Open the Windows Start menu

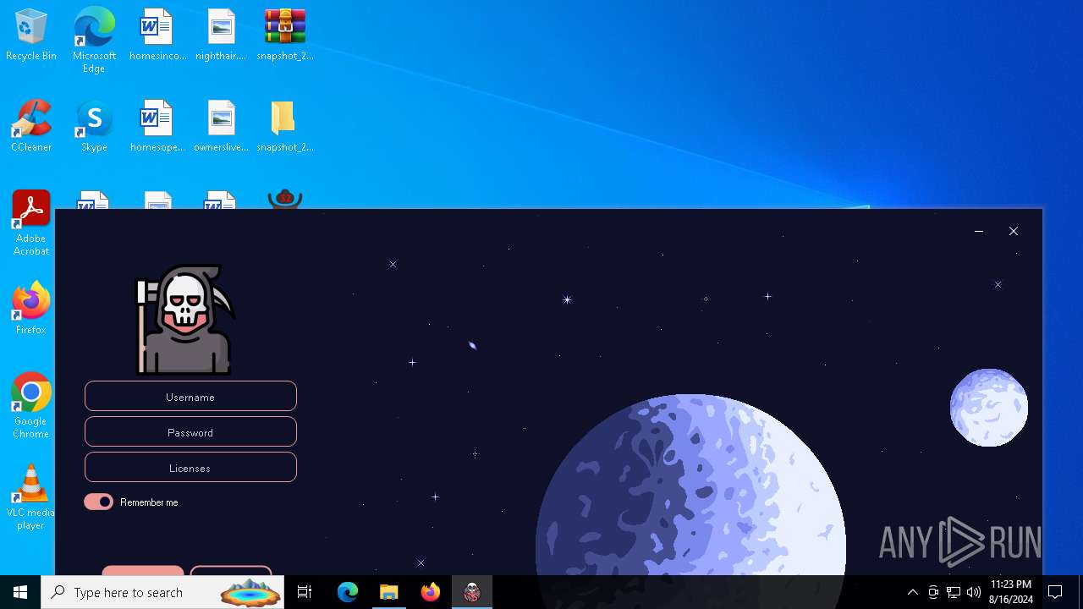pyautogui.click(x=20, y=592)
